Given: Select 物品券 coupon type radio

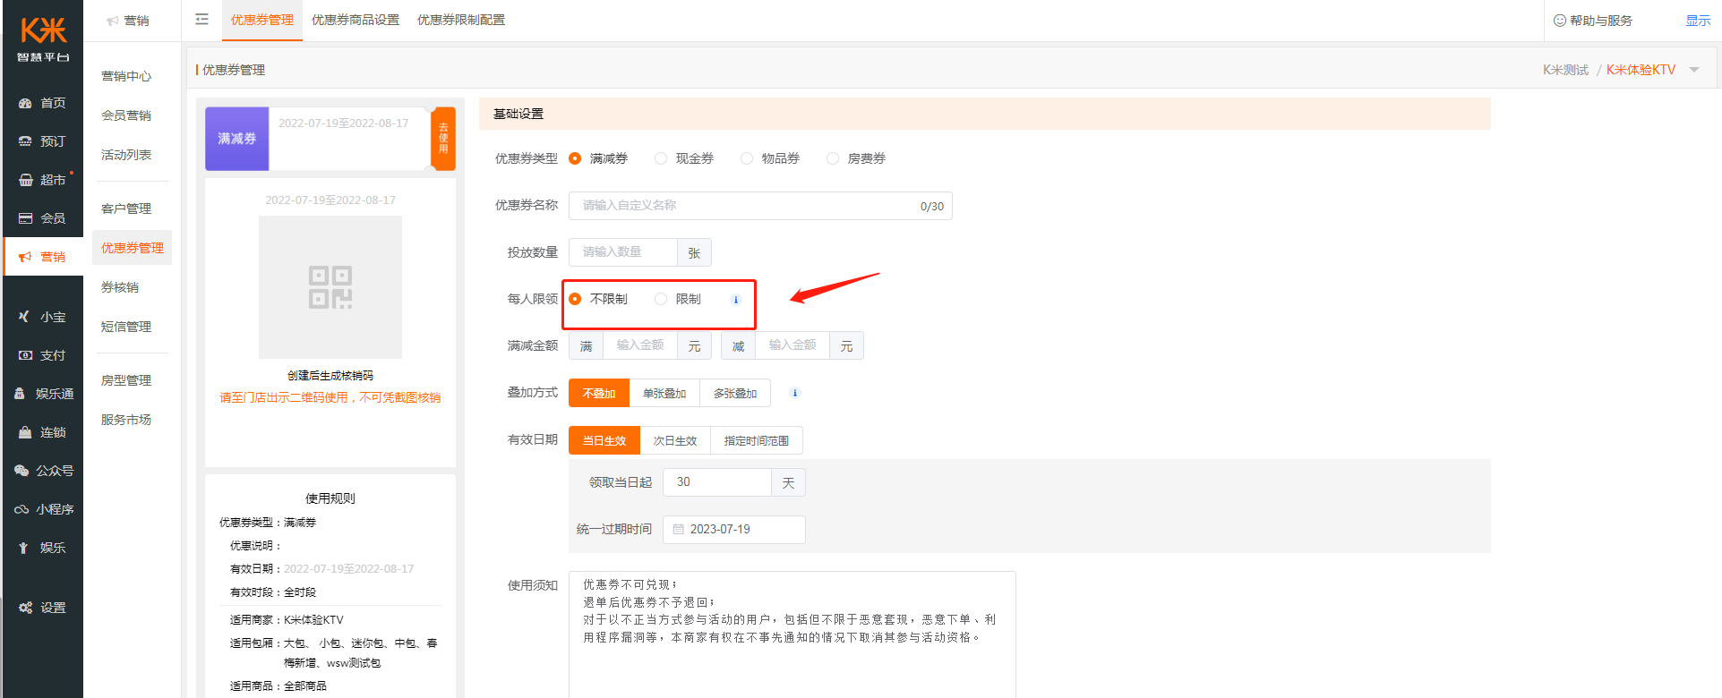Looking at the screenshot, I should coord(747,158).
